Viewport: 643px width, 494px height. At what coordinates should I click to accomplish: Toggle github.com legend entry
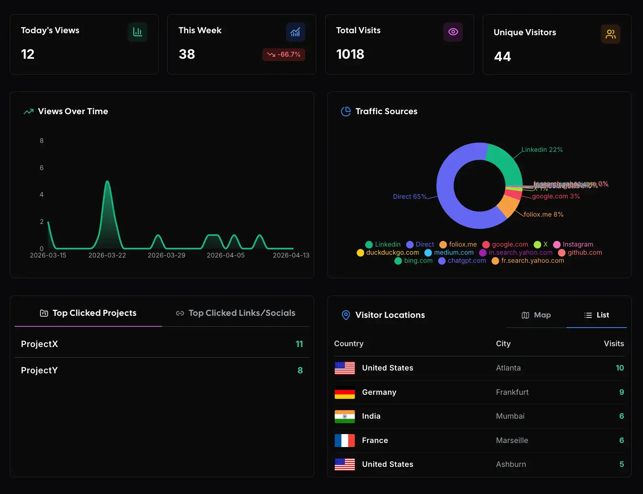pos(580,253)
